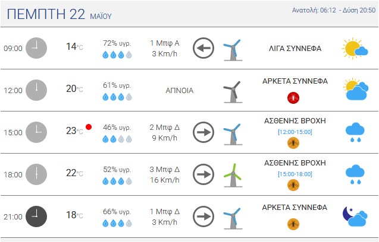The height and width of the screenshot is (242, 379).
Task: Click the orange mosquito icon at 21:00
Action: 293,224
